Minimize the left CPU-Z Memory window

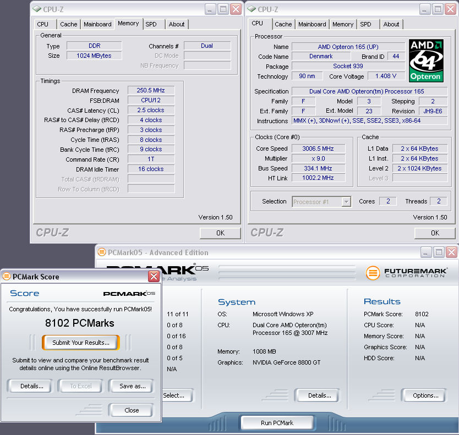tap(210, 9)
